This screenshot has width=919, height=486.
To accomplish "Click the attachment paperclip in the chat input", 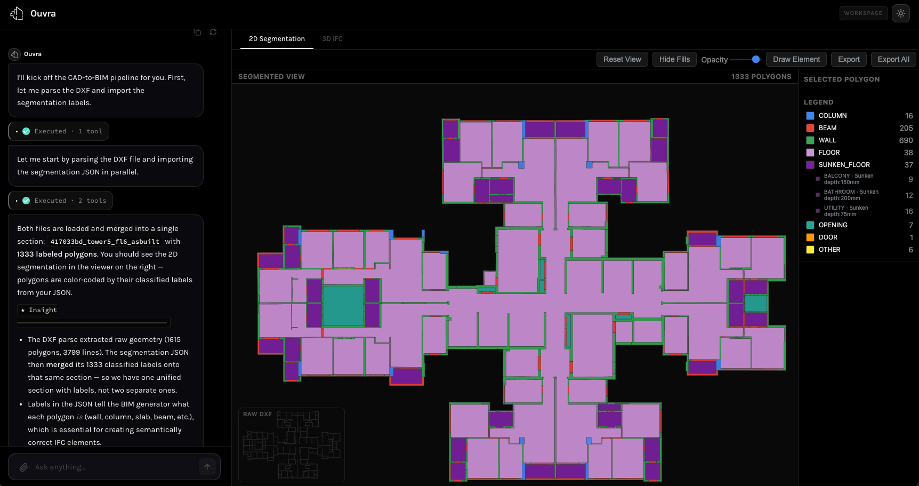I will point(23,467).
